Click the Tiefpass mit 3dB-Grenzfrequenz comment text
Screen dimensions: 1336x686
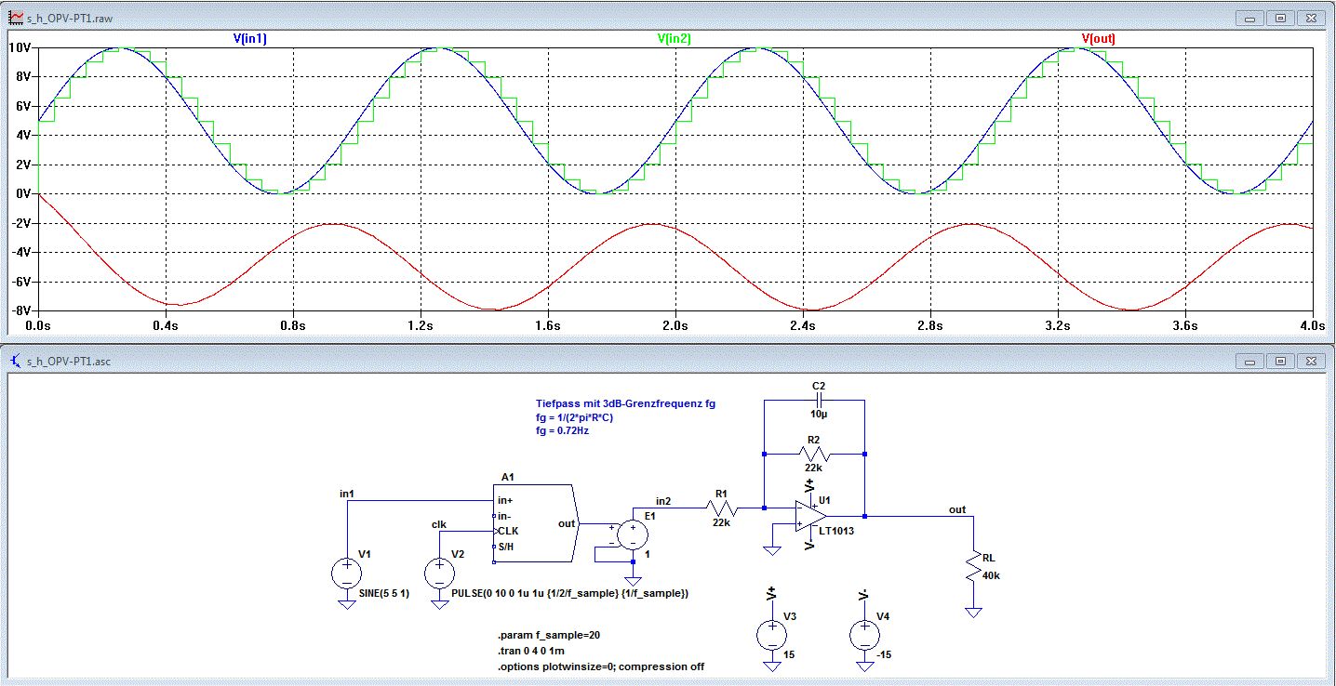pyautogui.click(x=625, y=403)
